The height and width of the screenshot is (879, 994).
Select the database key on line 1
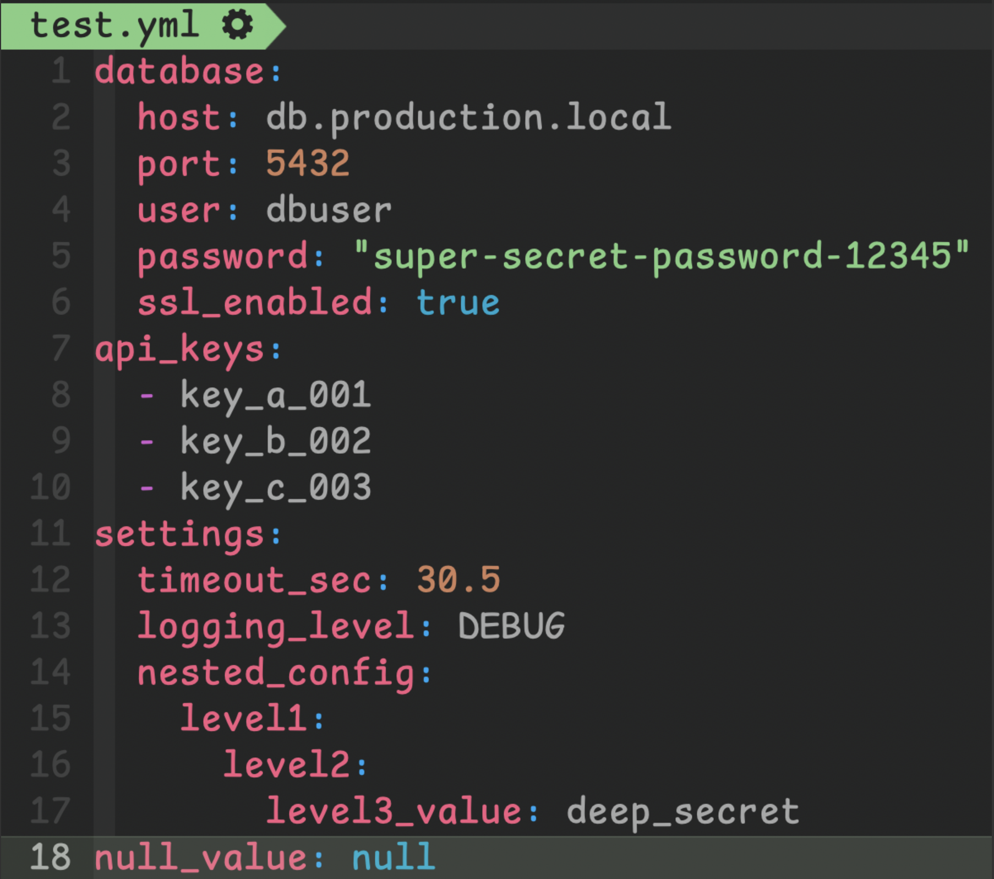(182, 72)
